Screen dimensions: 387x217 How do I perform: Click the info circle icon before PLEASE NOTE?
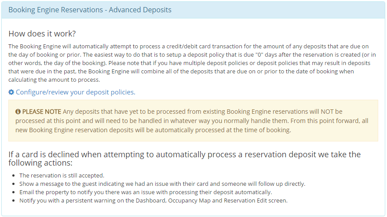point(18,112)
